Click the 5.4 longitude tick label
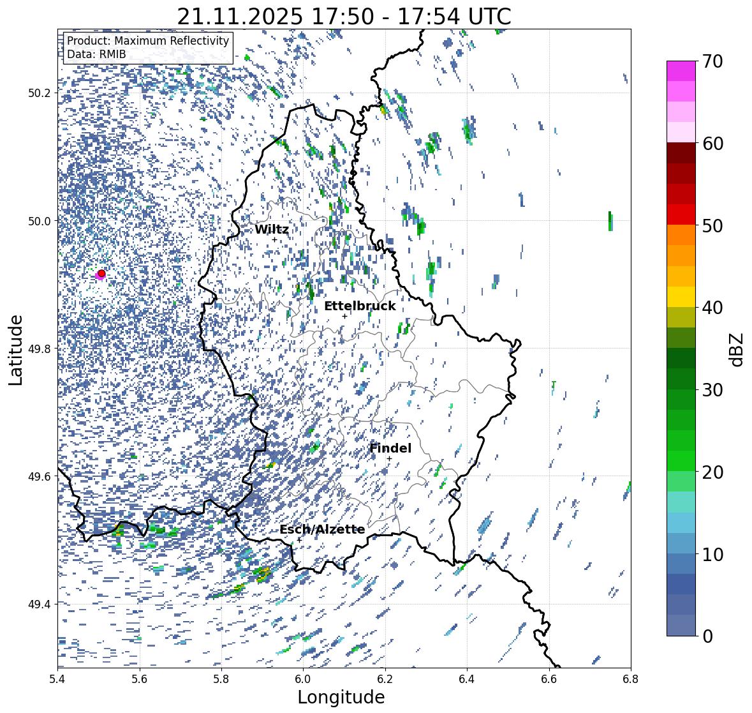The image size is (752, 713). point(57,679)
